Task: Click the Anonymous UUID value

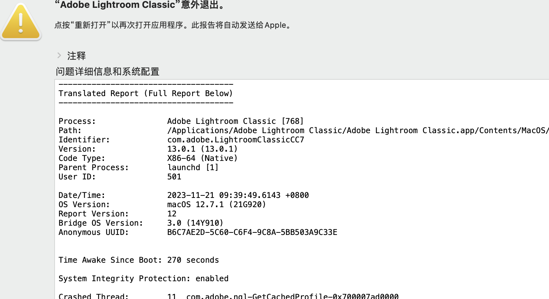Action: [x=252, y=232]
